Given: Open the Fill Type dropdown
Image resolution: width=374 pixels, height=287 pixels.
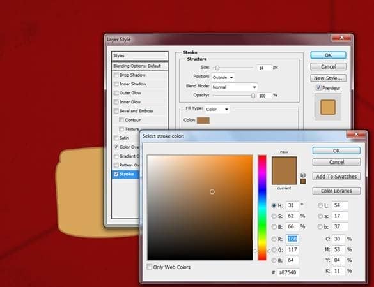Looking at the screenshot, I should [x=217, y=109].
